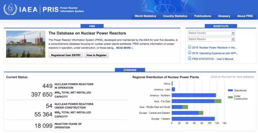258x133 pixels.
Task: Click document icon beside 2018 Operating Experience
Action: (x=190, y=53)
